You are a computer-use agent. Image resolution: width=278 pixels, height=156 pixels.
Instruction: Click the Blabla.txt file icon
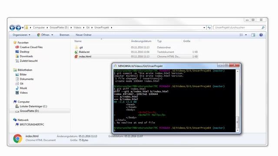[76, 52]
